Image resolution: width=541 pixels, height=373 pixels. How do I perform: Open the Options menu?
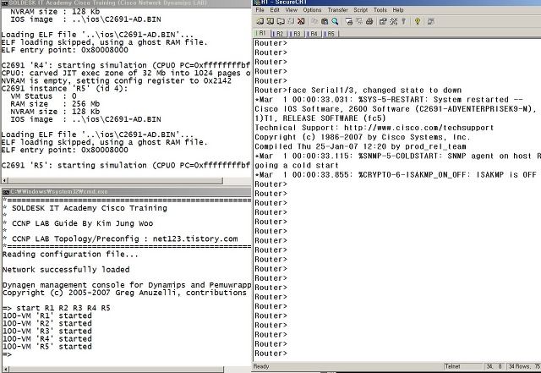(312, 10)
